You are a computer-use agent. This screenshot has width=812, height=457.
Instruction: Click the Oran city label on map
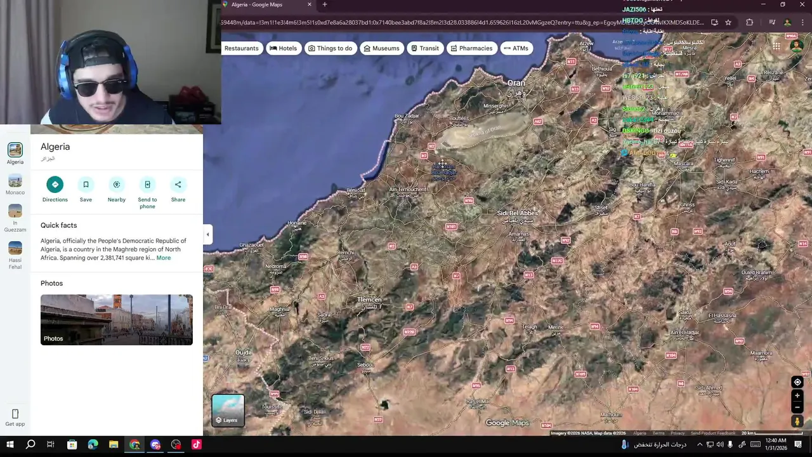tap(516, 83)
